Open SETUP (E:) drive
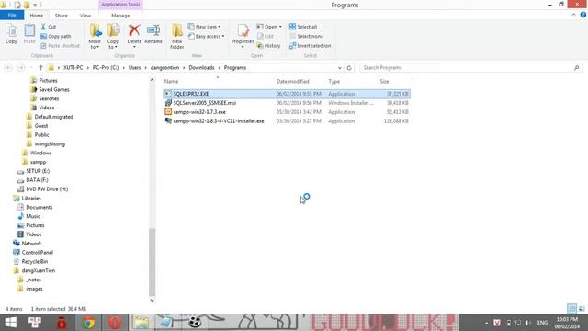The image size is (588, 331). (x=38, y=171)
